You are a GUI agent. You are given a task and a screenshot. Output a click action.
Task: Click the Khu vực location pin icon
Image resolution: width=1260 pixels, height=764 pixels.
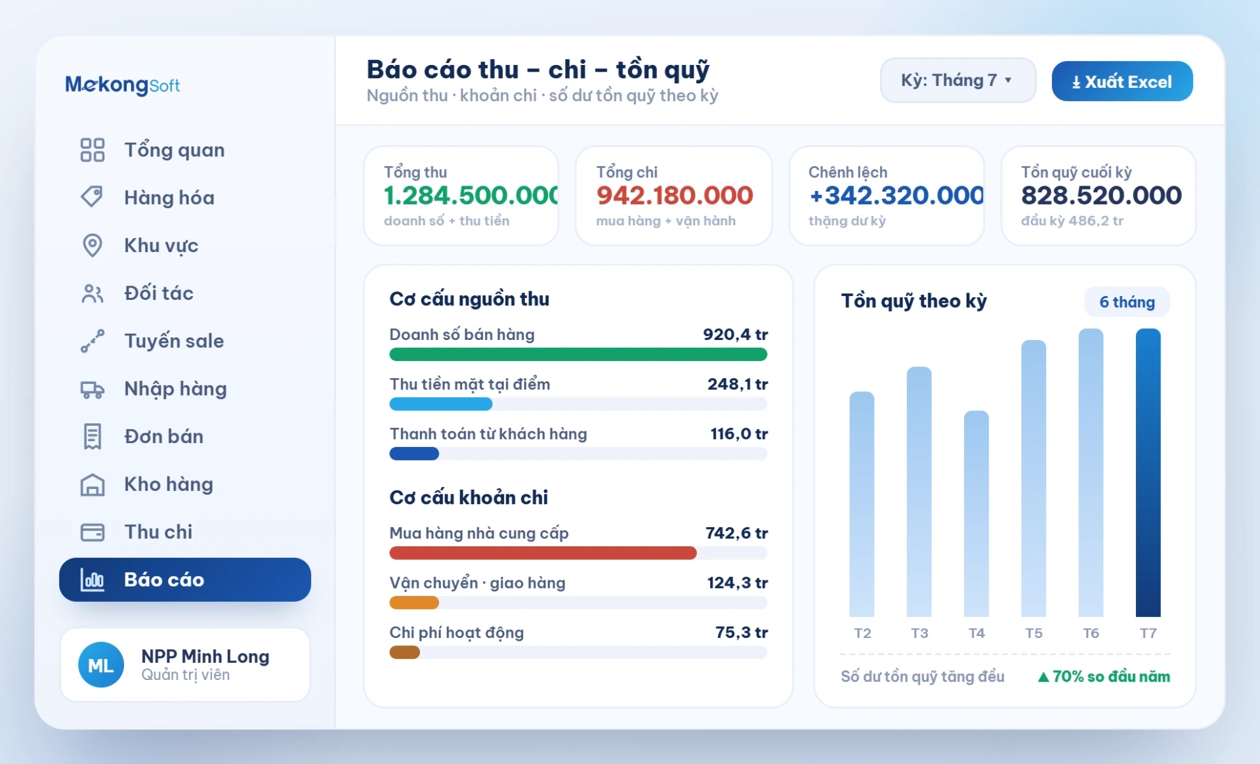[93, 245]
